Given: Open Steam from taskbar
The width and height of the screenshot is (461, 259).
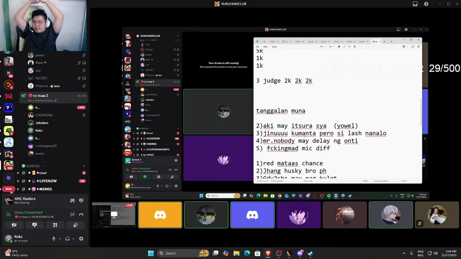Looking at the screenshot, I should 310,253.
